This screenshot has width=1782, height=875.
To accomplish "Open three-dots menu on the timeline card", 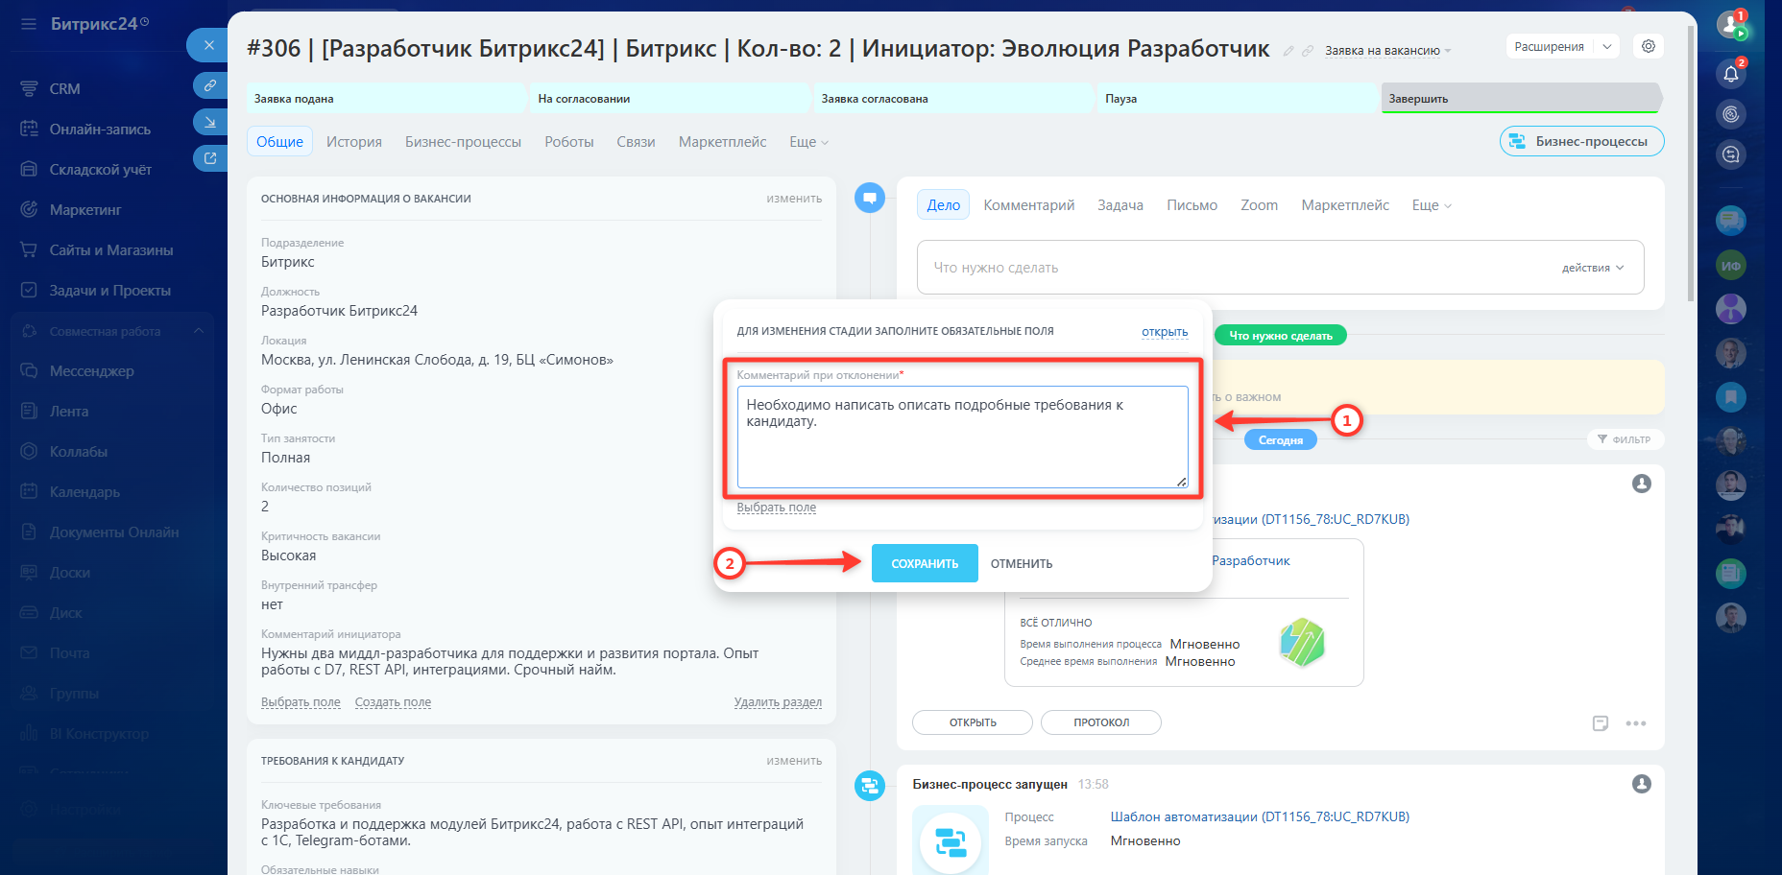I will coord(1636,723).
